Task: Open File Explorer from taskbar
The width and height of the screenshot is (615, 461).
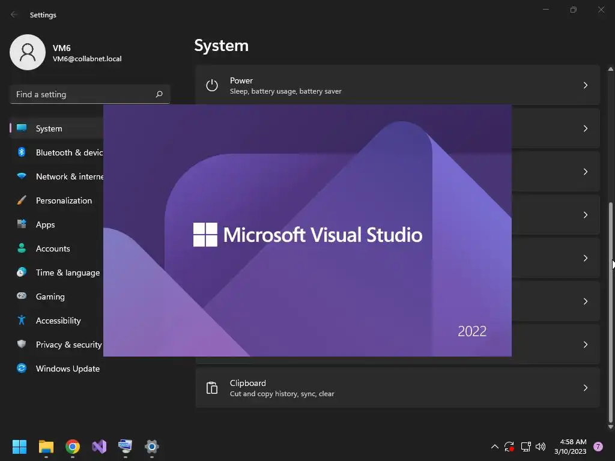Action: [46, 447]
